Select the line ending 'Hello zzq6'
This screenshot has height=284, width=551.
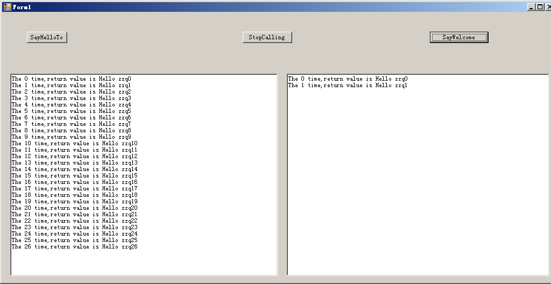(72, 117)
